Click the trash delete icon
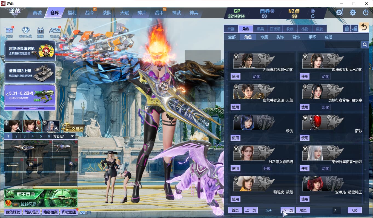Viewport: 373px width, 218px height. click(x=347, y=28)
